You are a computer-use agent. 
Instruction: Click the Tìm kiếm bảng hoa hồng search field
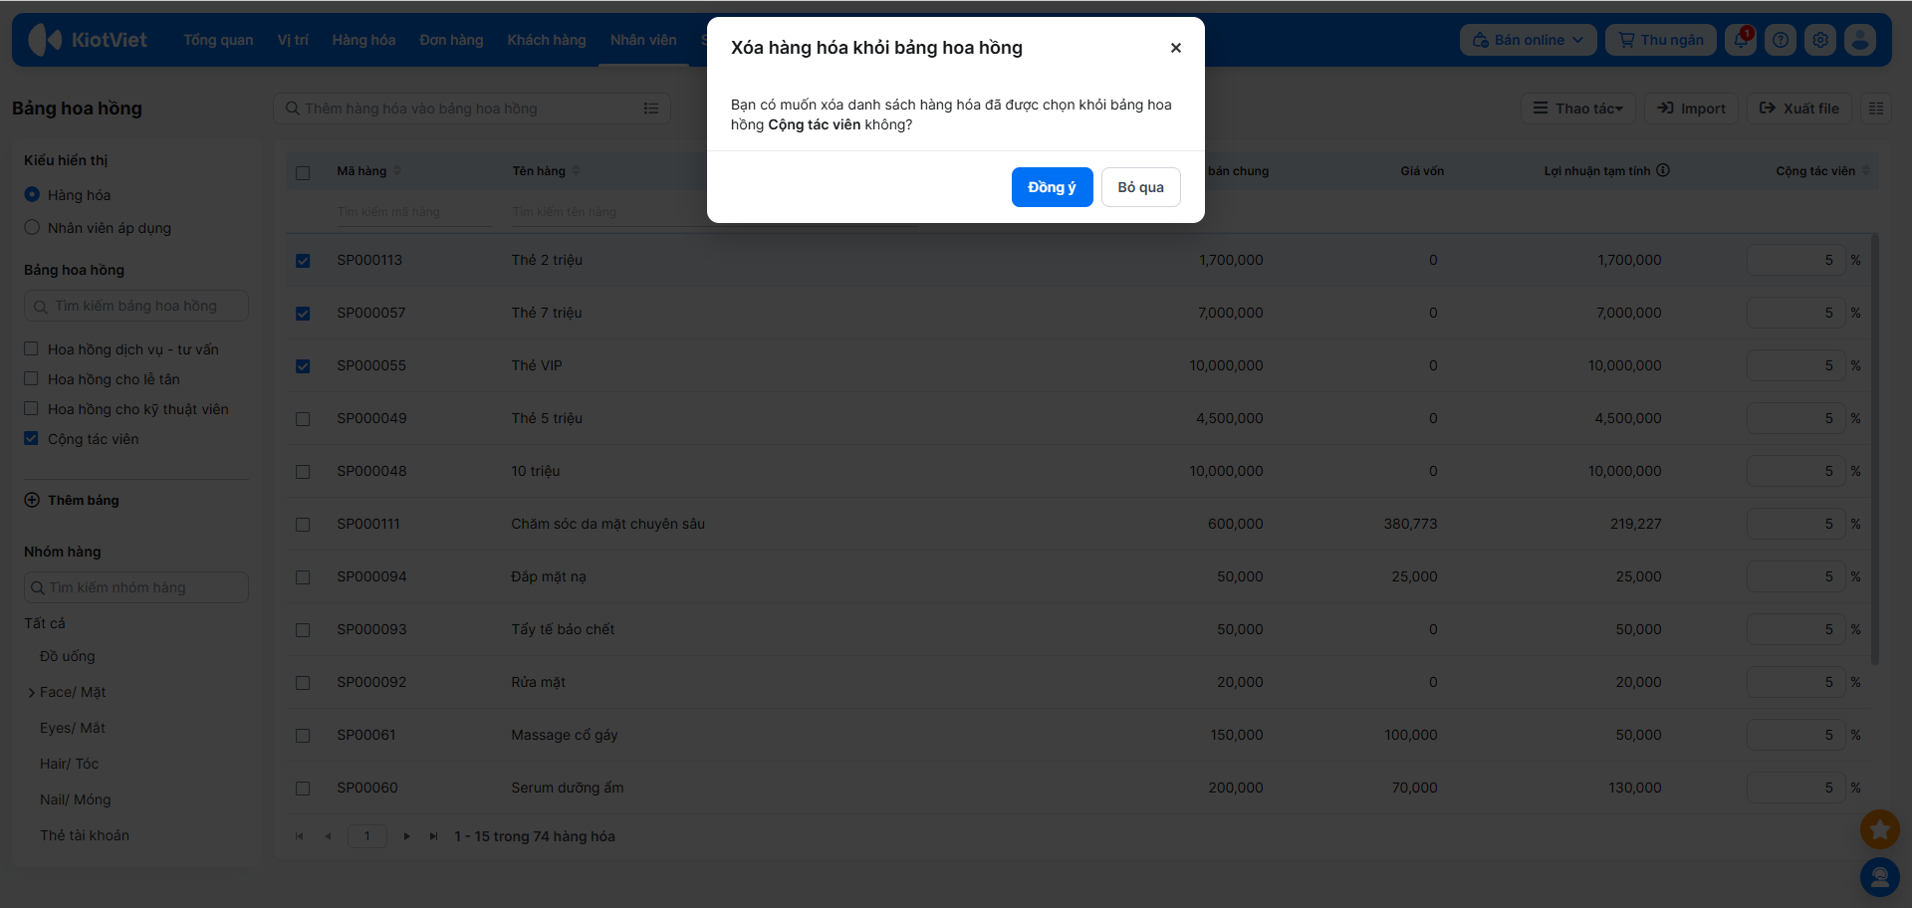coord(136,306)
